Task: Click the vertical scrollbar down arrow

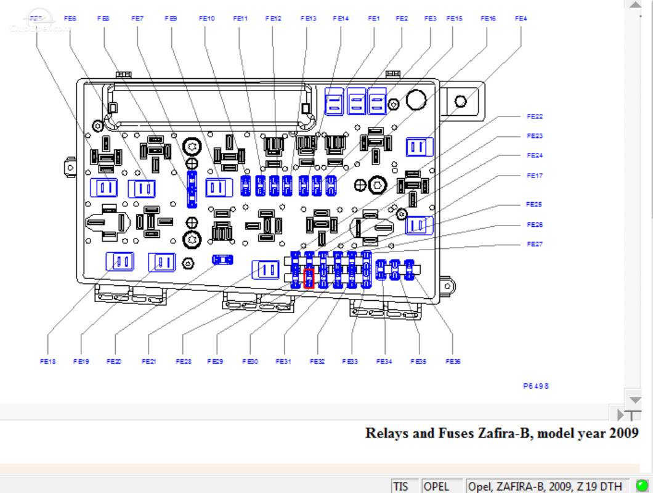Action: pyautogui.click(x=635, y=400)
